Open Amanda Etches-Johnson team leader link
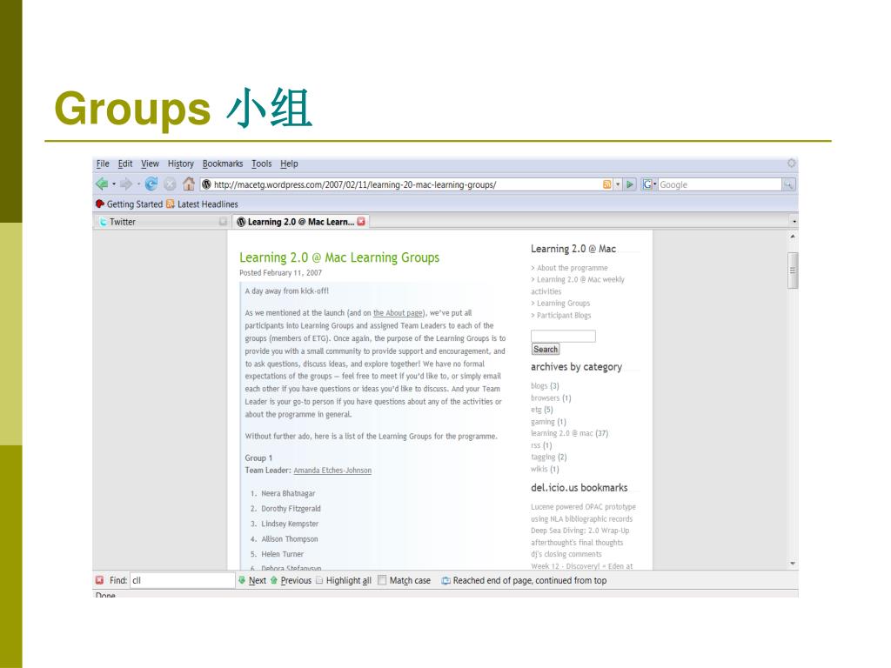The height and width of the screenshot is (668, 891). tap(332, 471)
